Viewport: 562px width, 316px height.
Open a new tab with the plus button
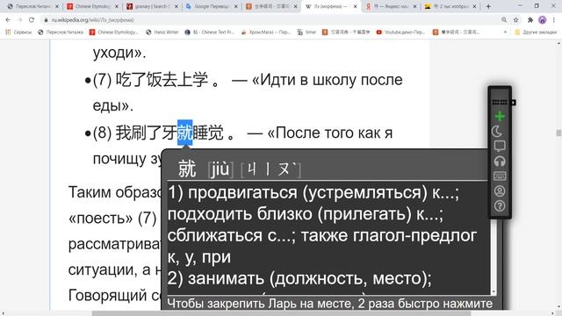click(488, 6)
